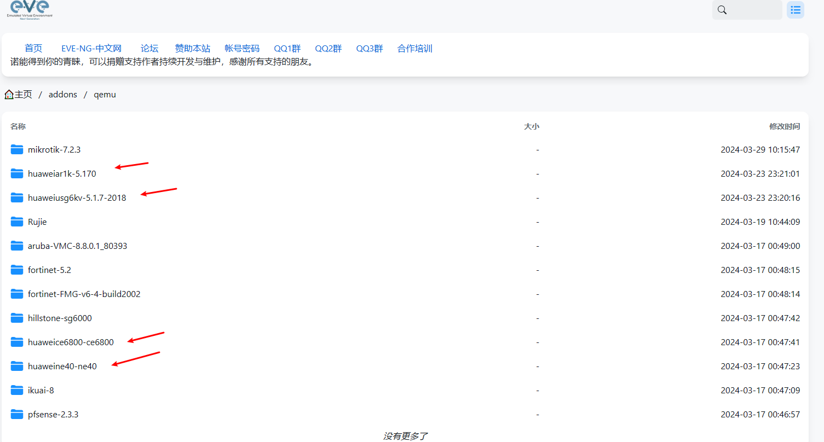Click the date 2024-03-17 00:47:23

click(760, 366)
